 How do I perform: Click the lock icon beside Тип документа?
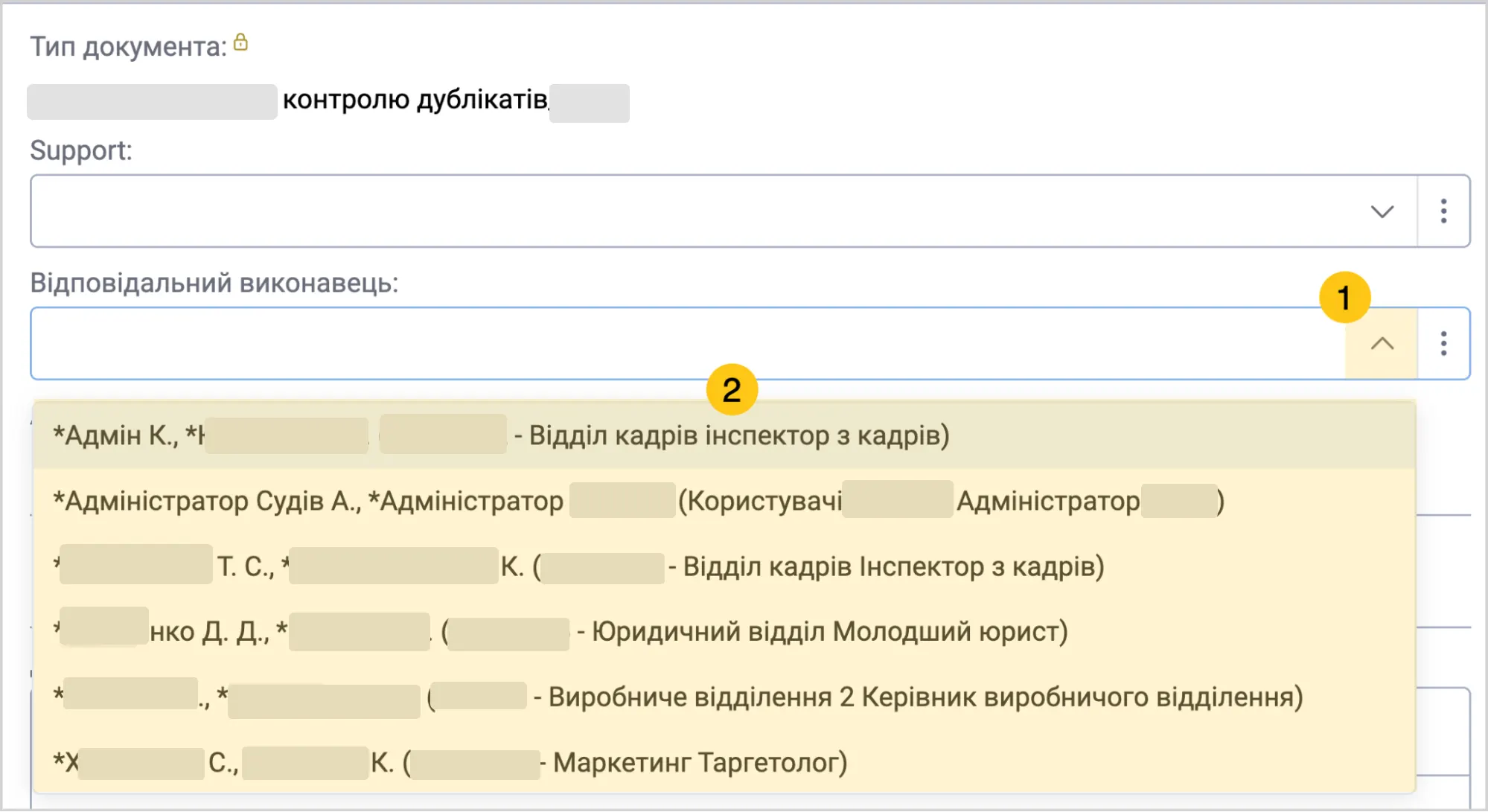[240, 42]
